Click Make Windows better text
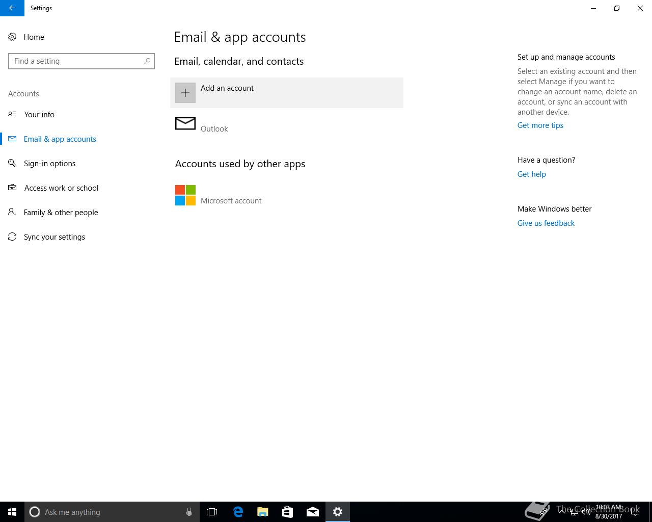652x522 pixels. point(555,209)
